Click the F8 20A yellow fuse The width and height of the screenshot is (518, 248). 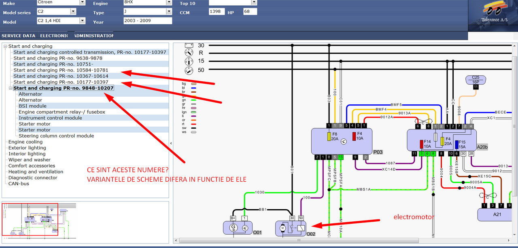pos(329,136)
